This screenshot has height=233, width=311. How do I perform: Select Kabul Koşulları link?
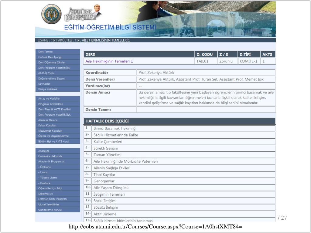58,125
